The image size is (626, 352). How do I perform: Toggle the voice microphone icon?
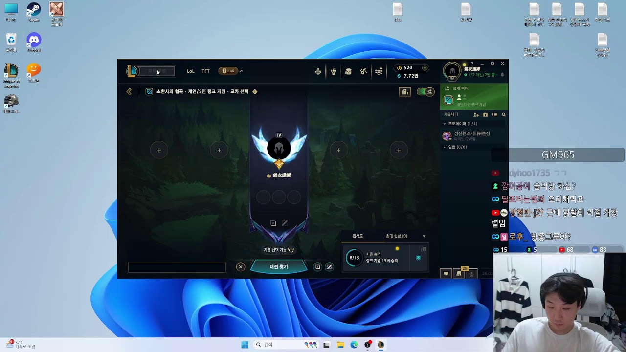[471, 274]
